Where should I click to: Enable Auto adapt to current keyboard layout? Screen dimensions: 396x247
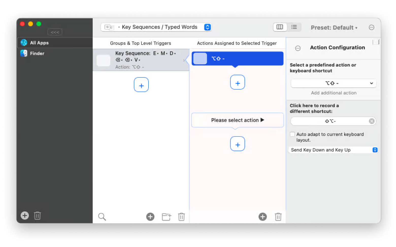pos(292,134)
